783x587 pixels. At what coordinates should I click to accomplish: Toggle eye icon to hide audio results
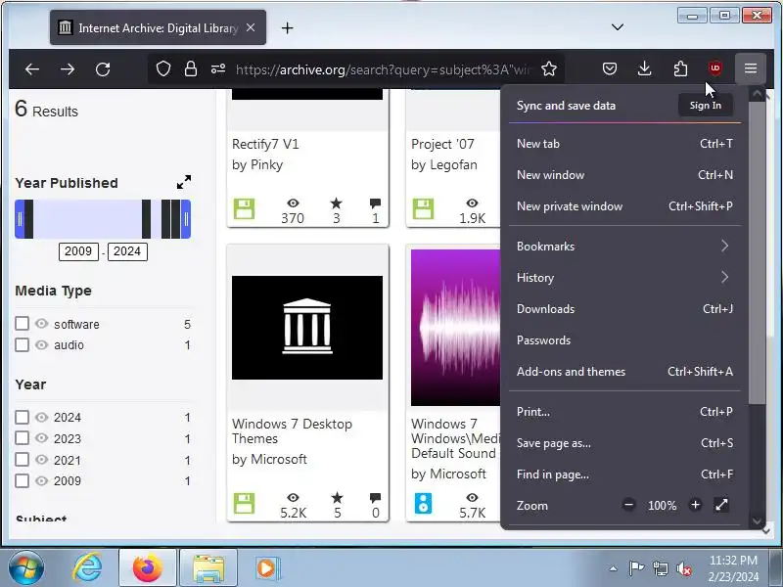click(x=42, y=345)
